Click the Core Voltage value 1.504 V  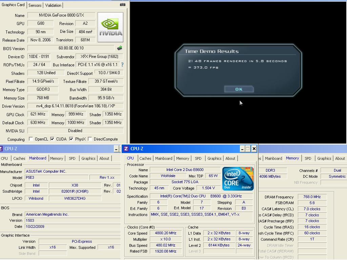click(x=208, y=188)
